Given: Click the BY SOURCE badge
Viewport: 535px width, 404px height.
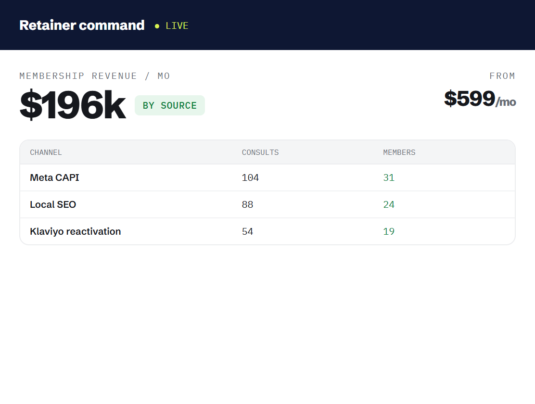Looking at the screenshot, I should (169, 105).
